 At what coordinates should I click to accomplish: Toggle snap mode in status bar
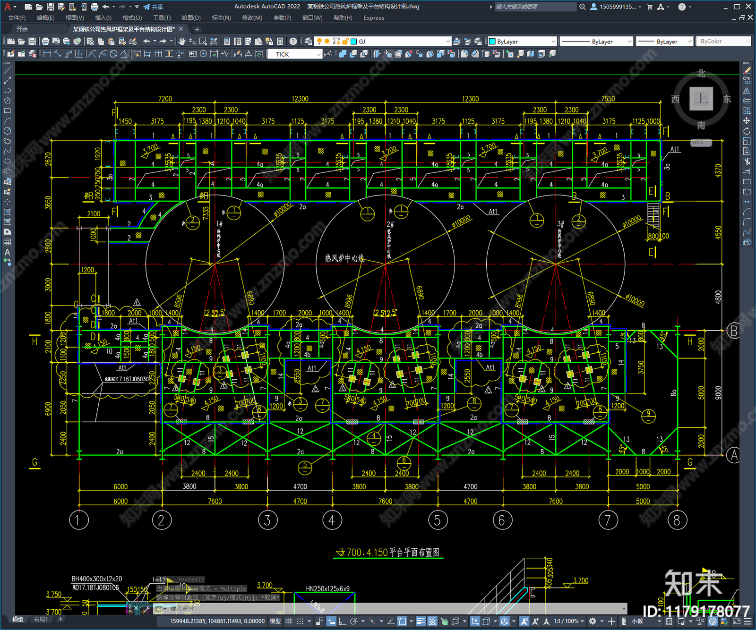pyautogui.click(x=300, y=621)
